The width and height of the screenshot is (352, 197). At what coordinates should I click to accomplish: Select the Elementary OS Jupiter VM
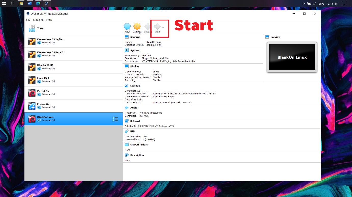(x=74, y=41)
